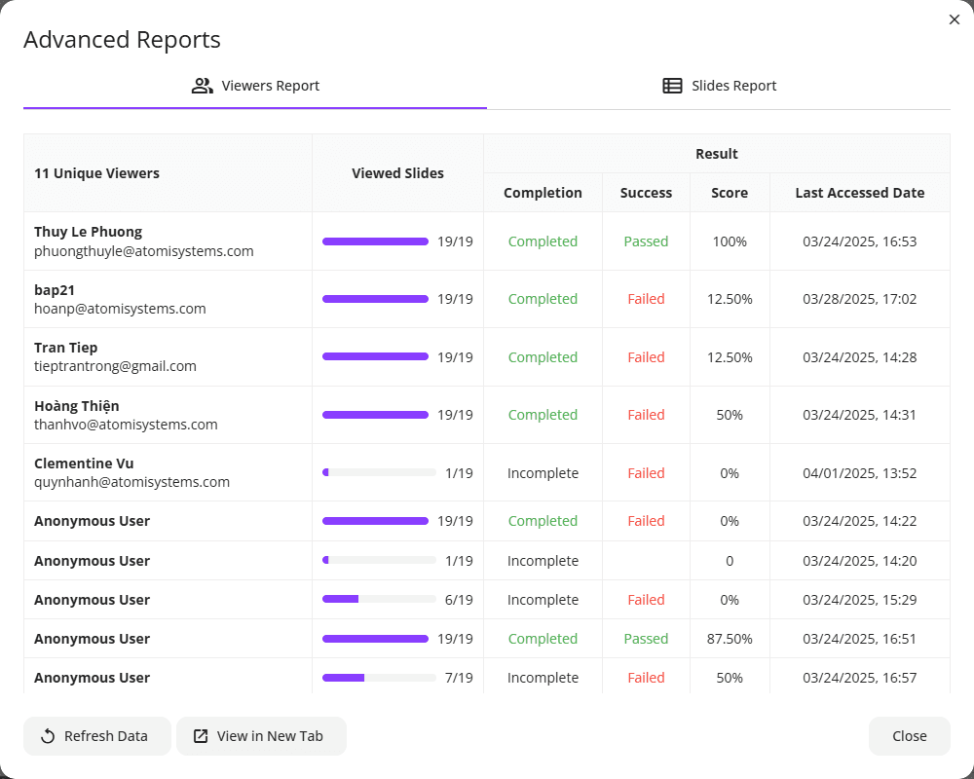Click the Close button
Viewport: 974px width, 779px height.
pyautogui.click(x=910, y=736)
